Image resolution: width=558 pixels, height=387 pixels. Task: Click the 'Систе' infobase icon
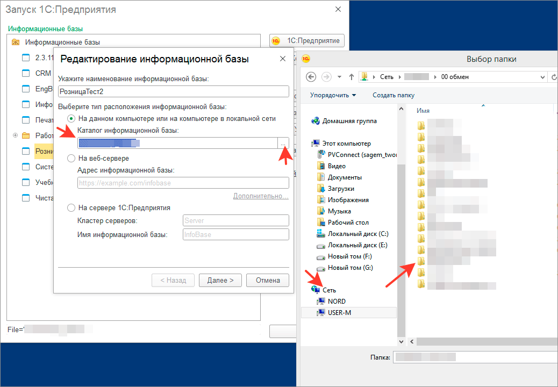tap(26, 167)
